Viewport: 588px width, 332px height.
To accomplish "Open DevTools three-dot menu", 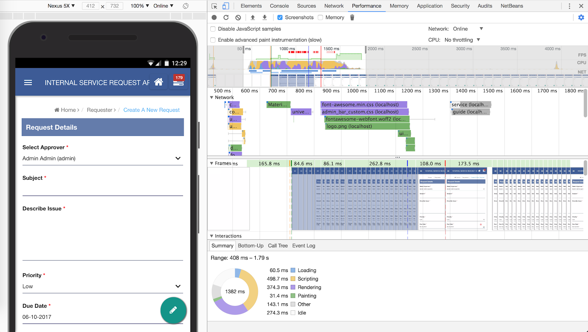I will pos(569,6).
